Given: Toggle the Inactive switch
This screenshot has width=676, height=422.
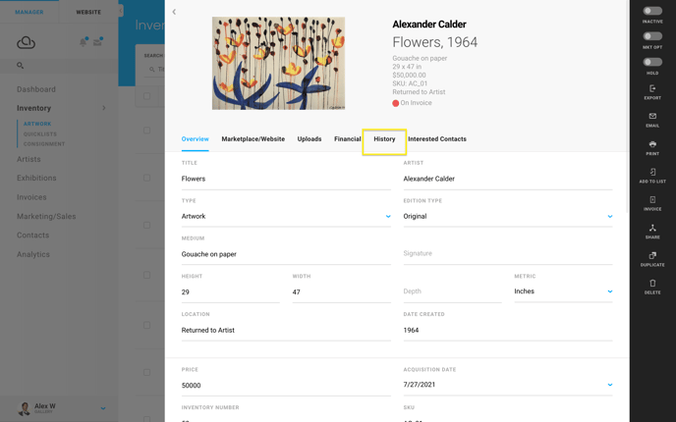Looking at the screenshot, I should 652,11.
